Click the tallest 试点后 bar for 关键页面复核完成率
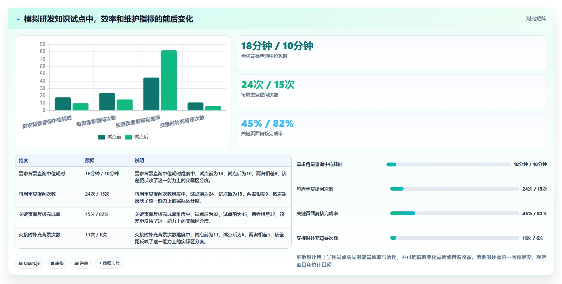This screenshot has width=562, height=284. pos(169,80)
